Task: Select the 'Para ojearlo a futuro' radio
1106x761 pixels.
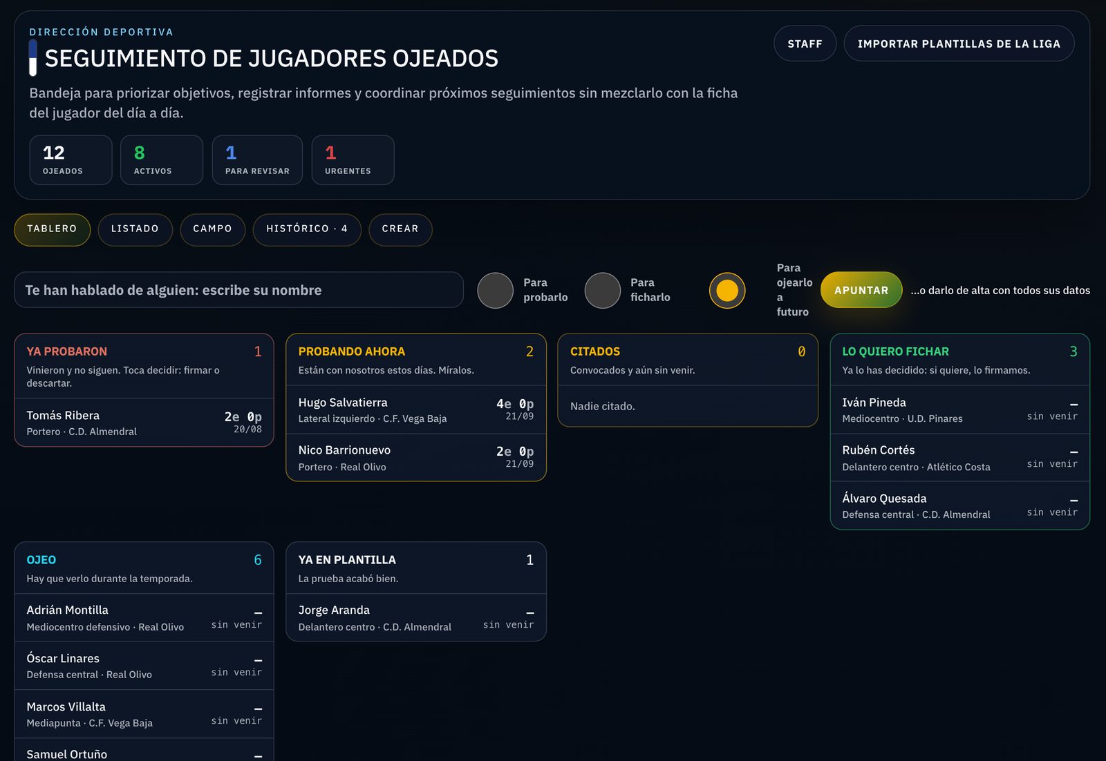Action: (x=727, y=290)
